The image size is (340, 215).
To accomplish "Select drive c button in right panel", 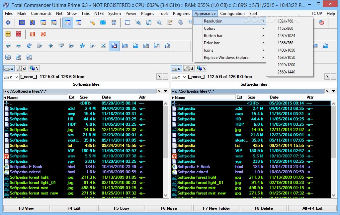I will tap(176, 68).
